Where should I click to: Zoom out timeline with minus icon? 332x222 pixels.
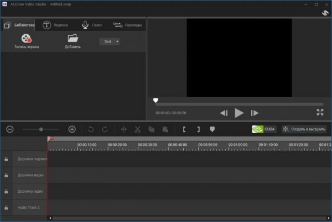[x=10, y=129]
